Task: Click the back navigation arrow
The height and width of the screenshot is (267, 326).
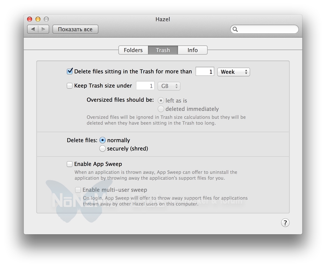Action: click(33, 29)
